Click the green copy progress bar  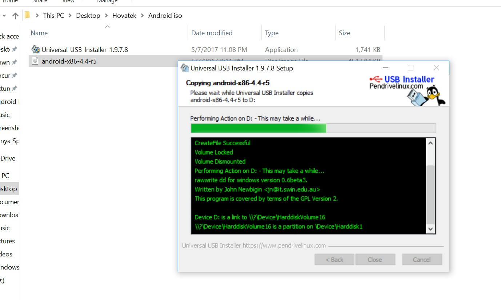coord(258,128)
